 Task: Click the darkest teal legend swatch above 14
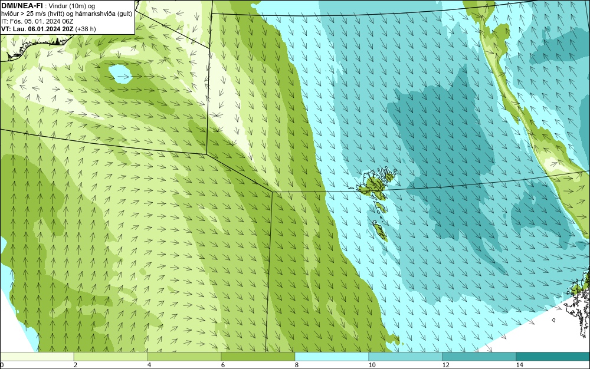[x=553, y=356]
